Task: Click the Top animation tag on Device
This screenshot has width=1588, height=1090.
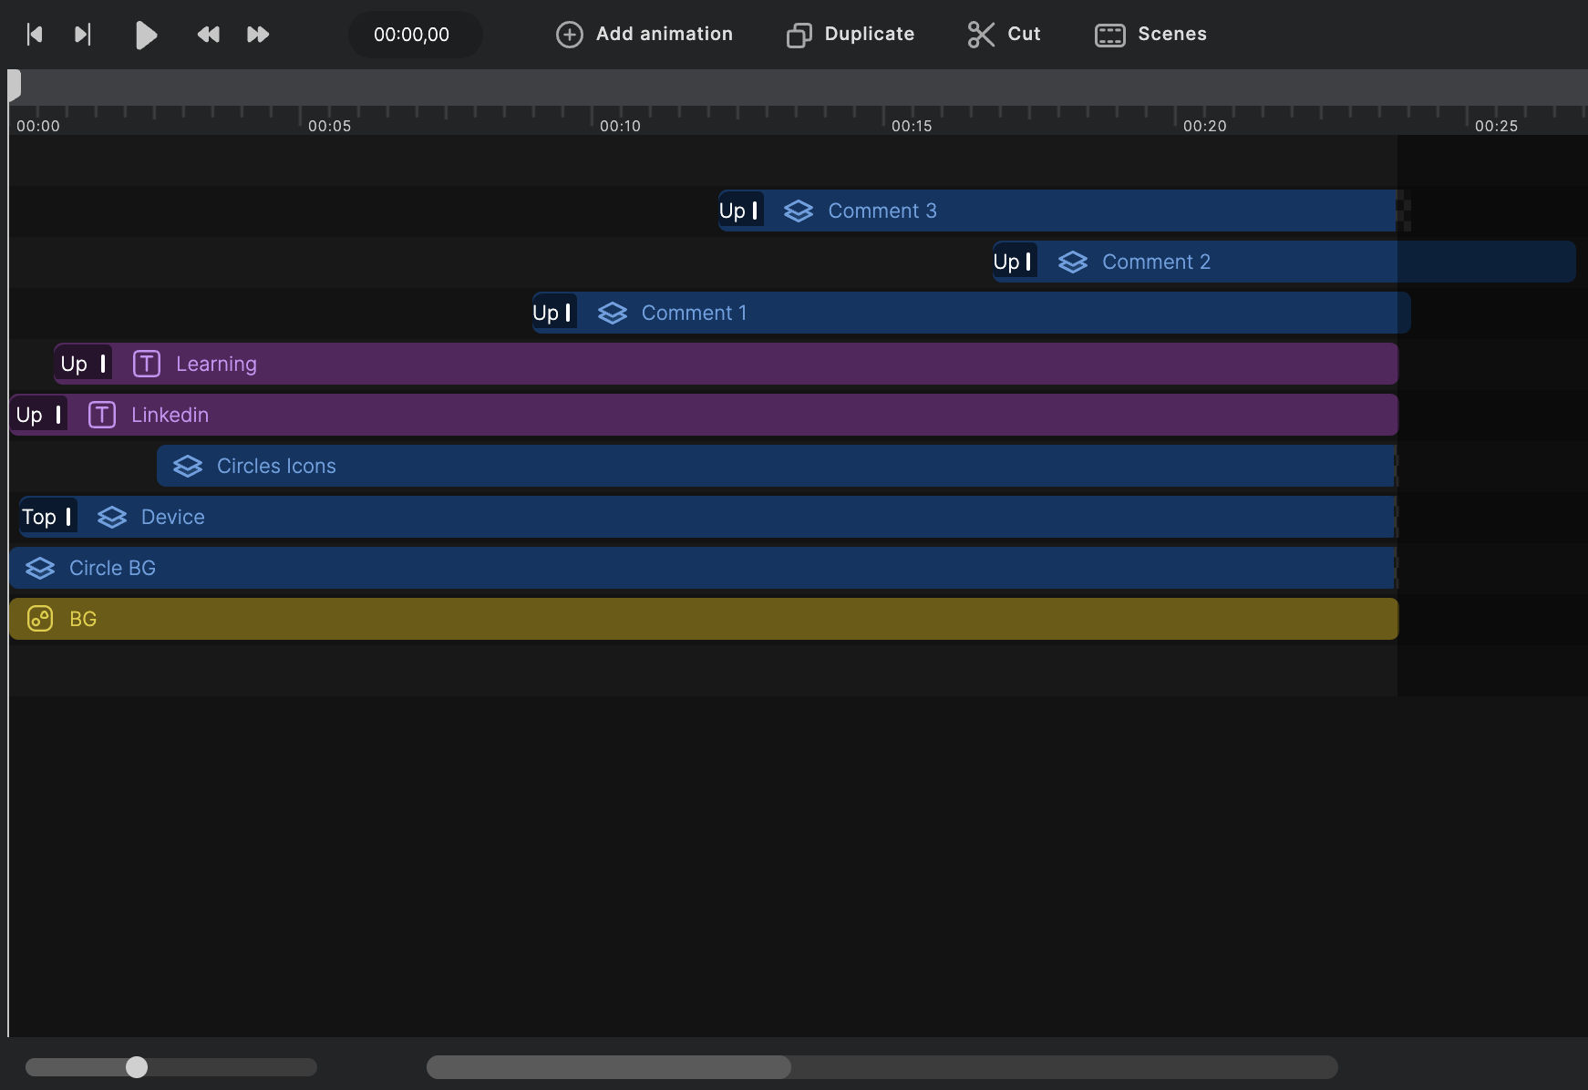Action: click(47, 517)
